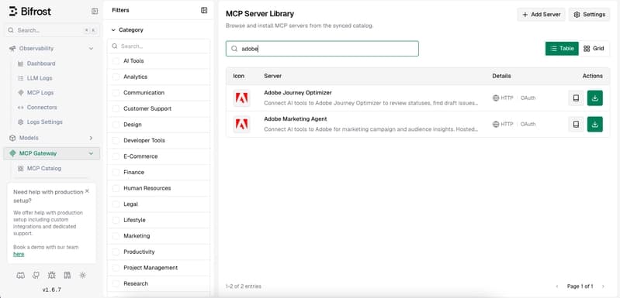Click the 'Page 1 of 1' indicator
The height and width of the screenshot is (298, 620).
(580, 286)
